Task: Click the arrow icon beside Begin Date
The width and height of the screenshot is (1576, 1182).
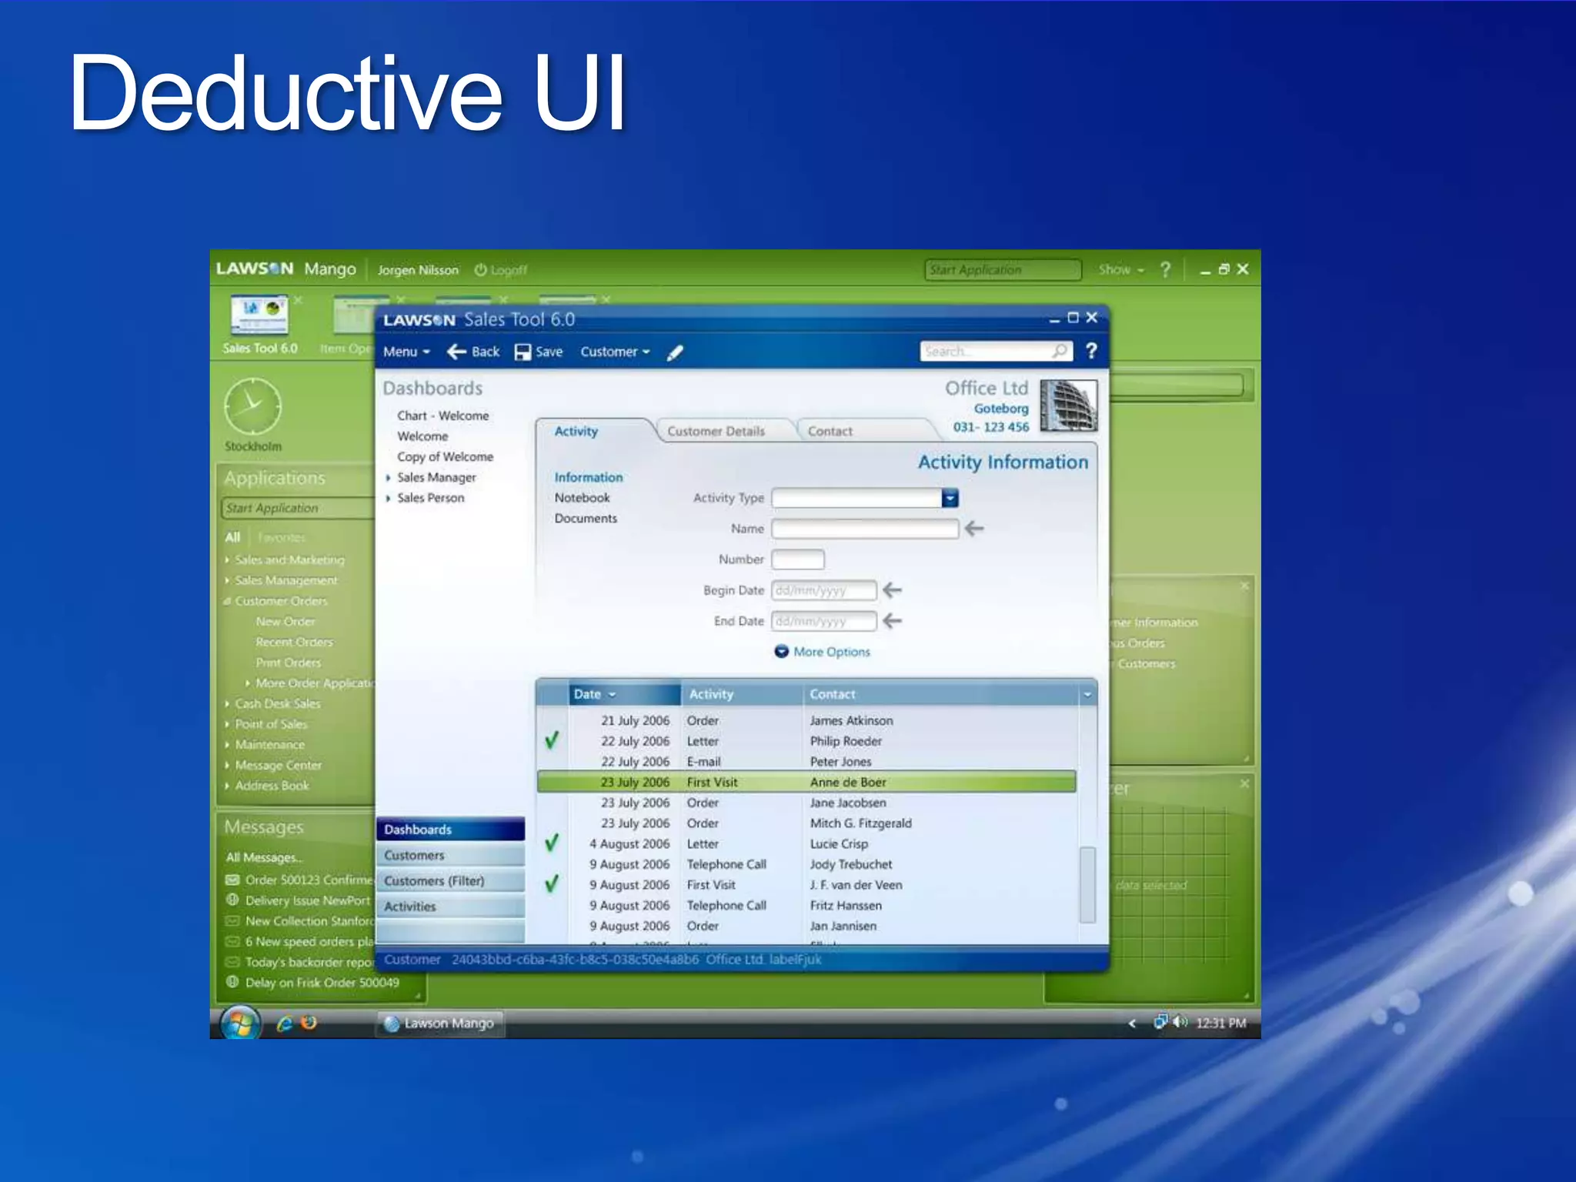Action: [x=892, y=590]
